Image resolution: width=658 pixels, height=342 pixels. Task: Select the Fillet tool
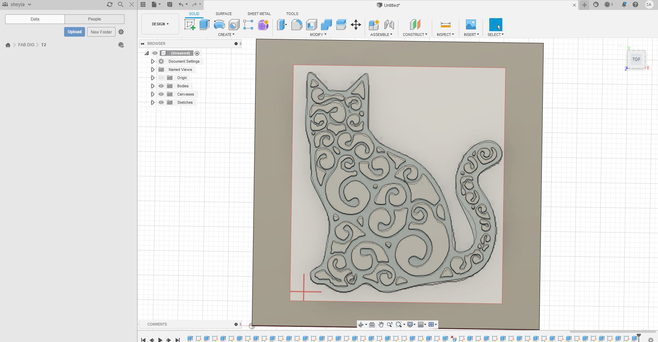coord(297,25)
